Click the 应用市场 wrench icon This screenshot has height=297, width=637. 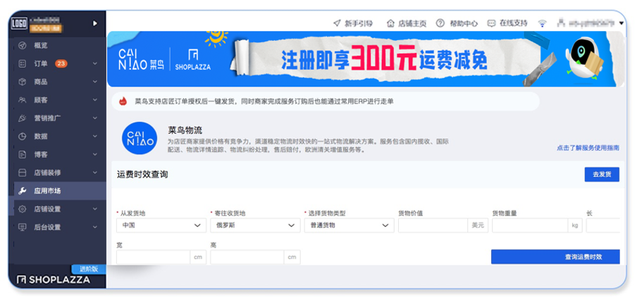pyautogui.click(x=23, y=191)
